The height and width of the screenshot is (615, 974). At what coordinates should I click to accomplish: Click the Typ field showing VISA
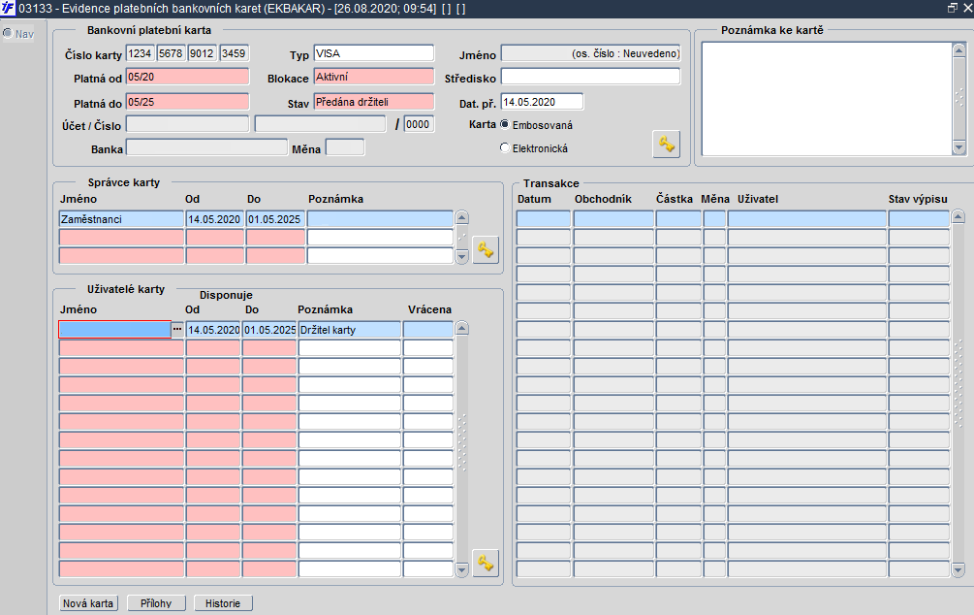click(x=374, y=53)
